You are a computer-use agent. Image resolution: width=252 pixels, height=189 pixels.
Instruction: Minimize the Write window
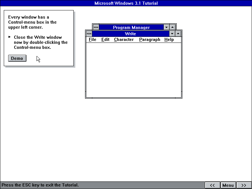tap(172, 34)
